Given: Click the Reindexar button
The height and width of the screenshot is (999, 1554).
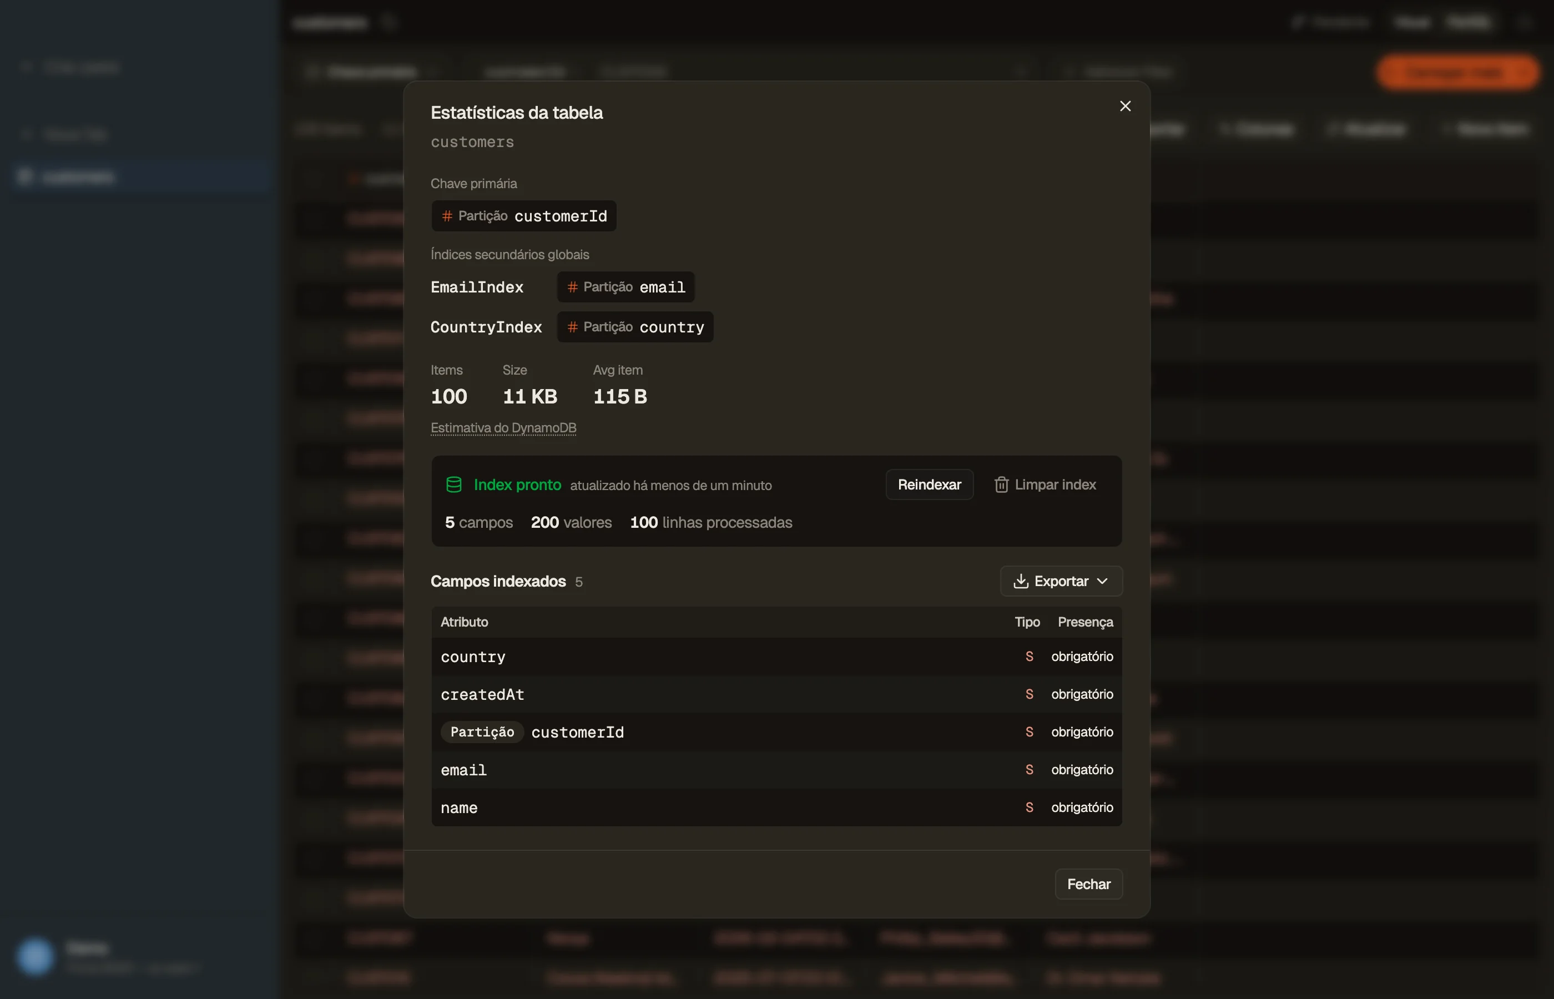Looking at the screenshot, I should (x=930, y=485).
